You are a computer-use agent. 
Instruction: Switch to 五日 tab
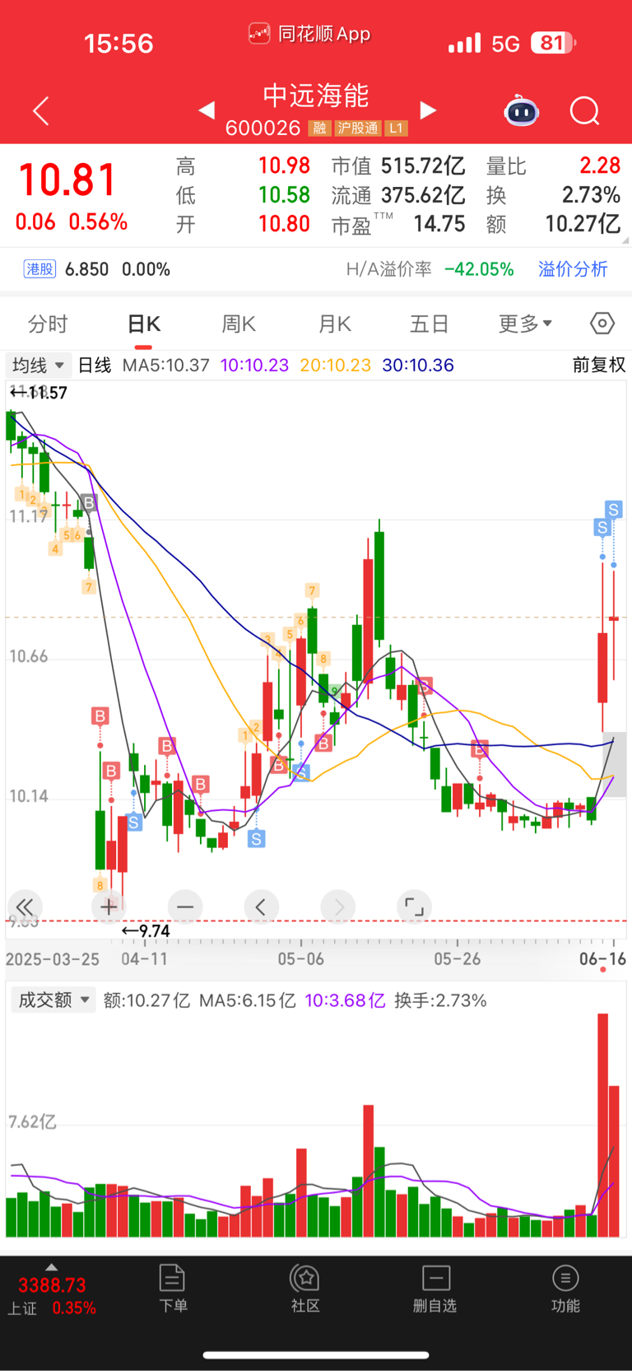[430, 324]
